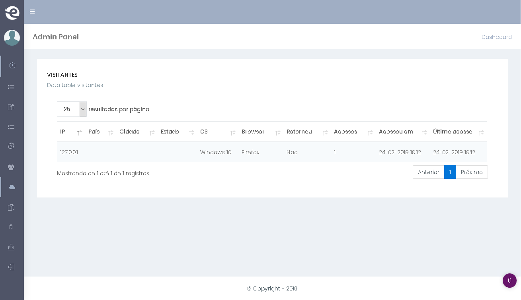Click the Copyright - 2019 footer text

tap(272, 289)
